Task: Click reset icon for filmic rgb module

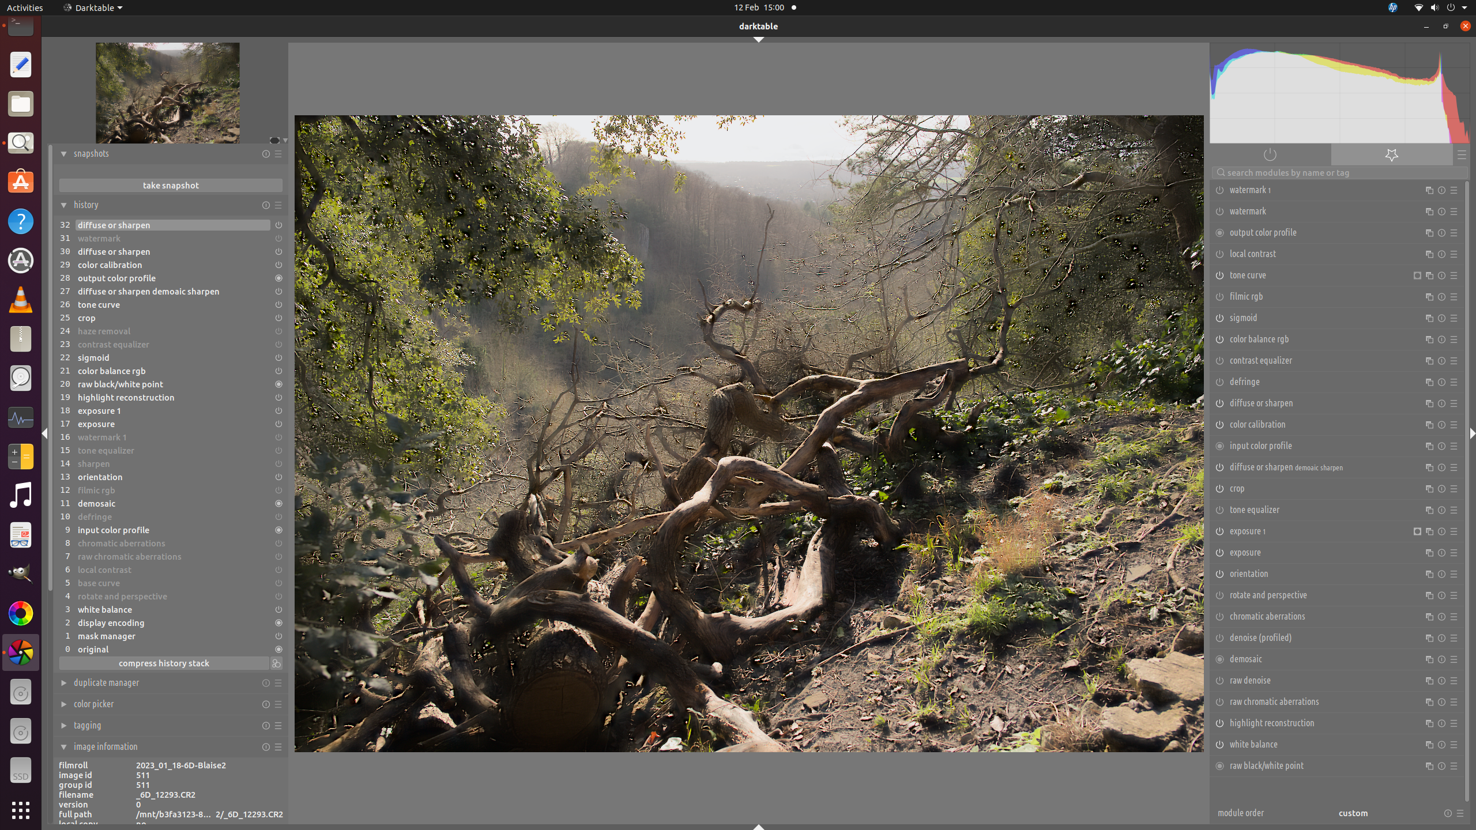Action: click(1441, 297)
